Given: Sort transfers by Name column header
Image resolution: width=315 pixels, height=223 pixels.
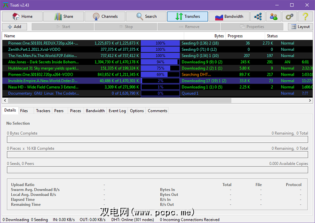Looking at the screenshot, I should 9,36.
